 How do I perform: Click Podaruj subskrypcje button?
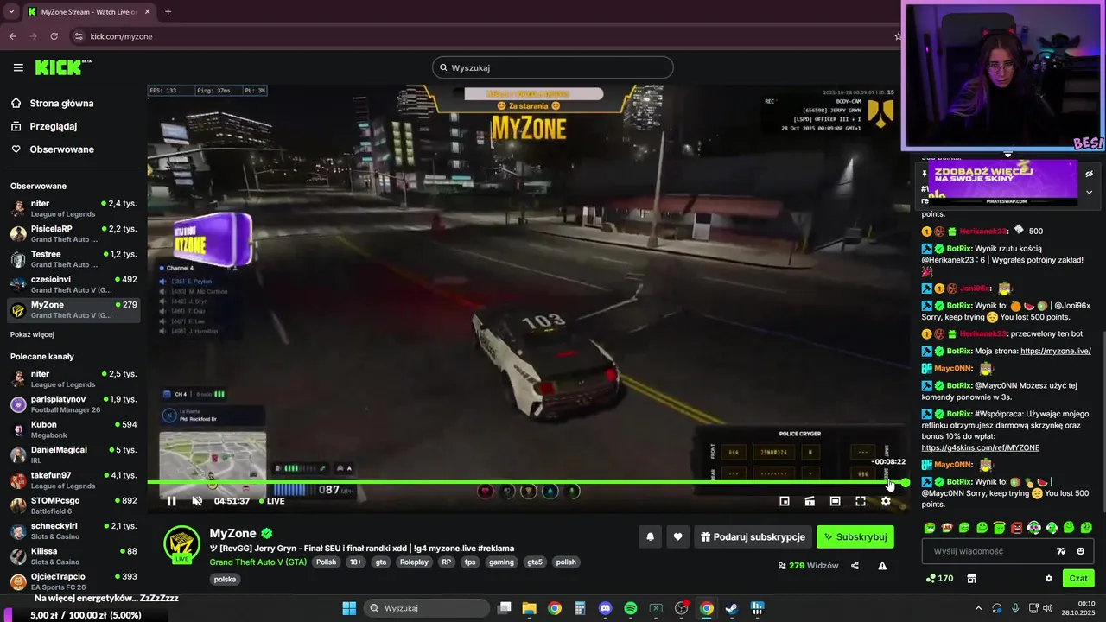[x=753, y=537]
